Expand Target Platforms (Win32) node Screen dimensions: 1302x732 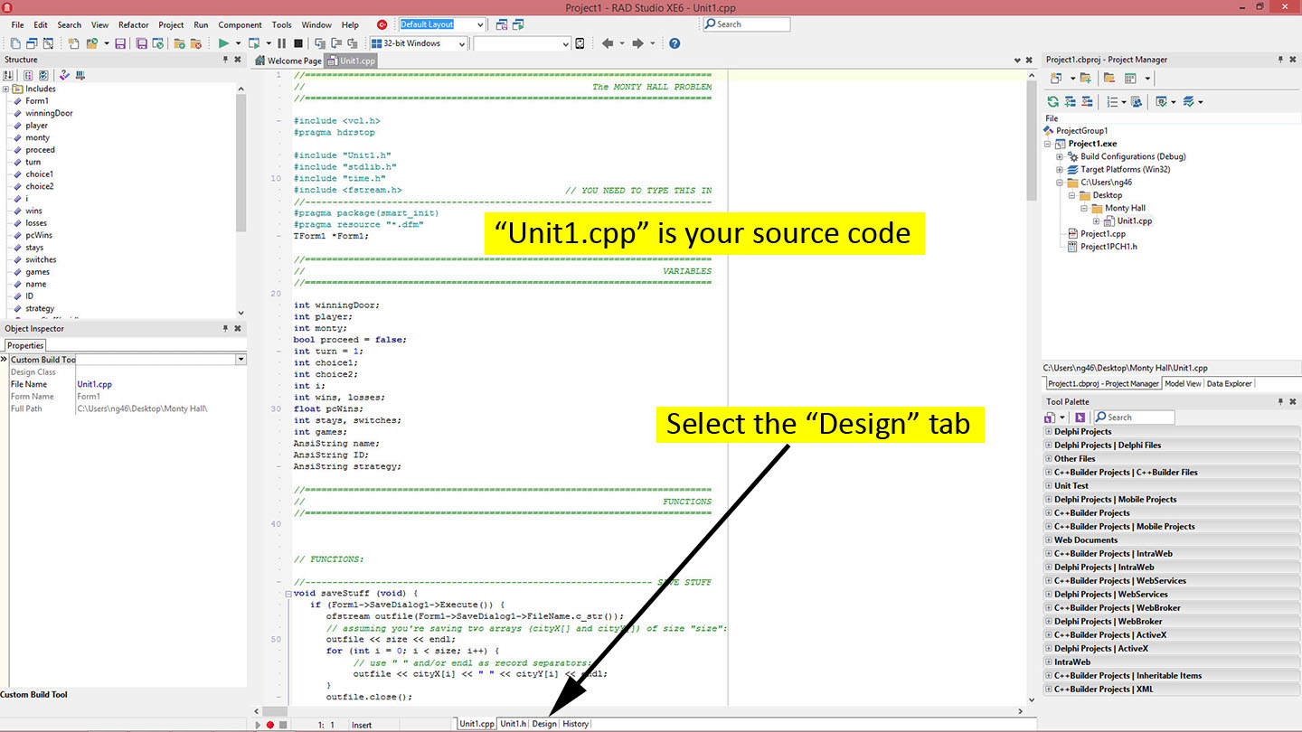click(1060, 169)
